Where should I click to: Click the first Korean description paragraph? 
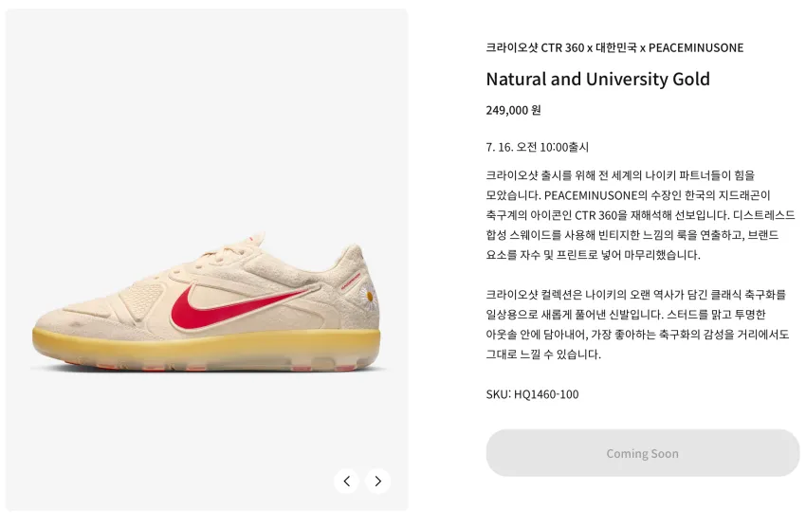(640, 215)
